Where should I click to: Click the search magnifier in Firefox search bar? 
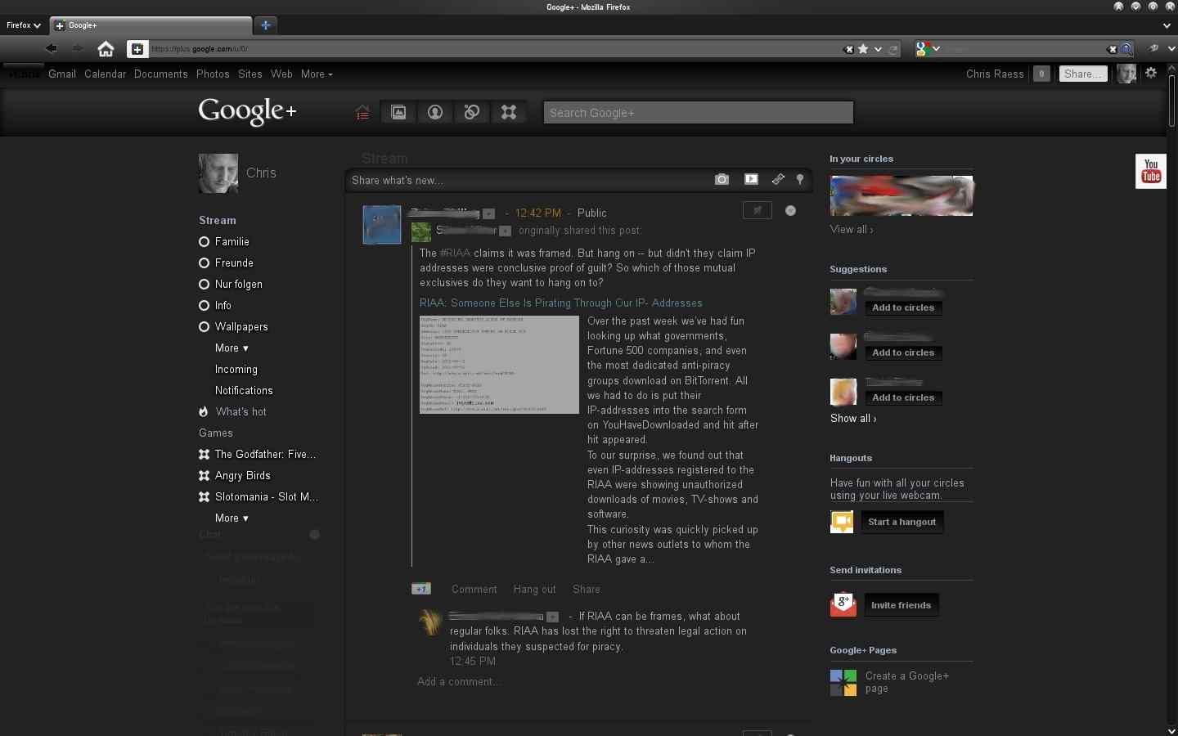pos(1127,49)
